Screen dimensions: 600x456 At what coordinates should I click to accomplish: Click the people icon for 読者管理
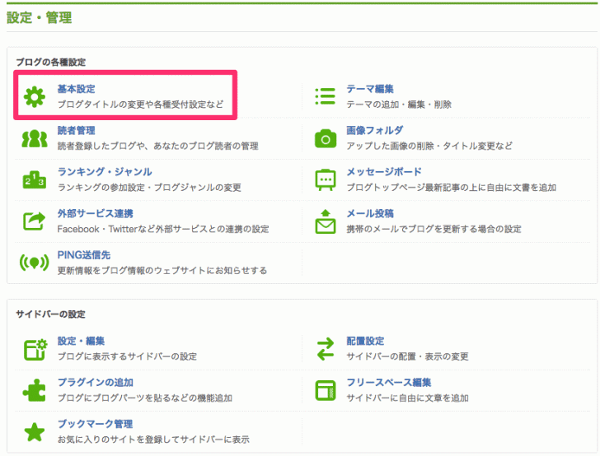click(35, 138)
